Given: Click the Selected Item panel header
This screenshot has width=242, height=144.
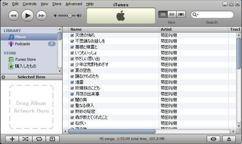Looking at the screenshot, I should point(31,77).
